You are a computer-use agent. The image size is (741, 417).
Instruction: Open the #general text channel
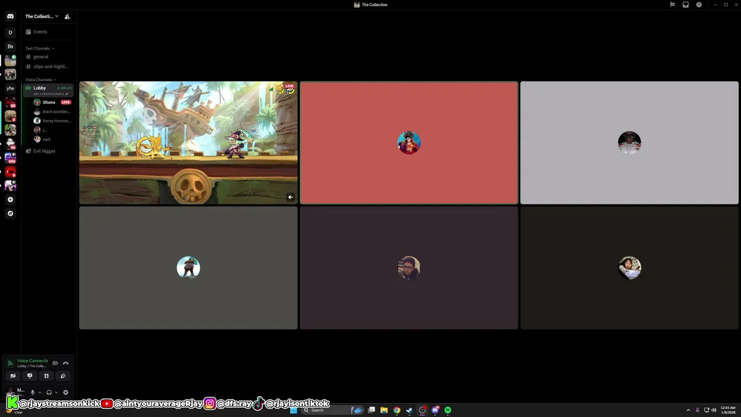click(49, 57)
